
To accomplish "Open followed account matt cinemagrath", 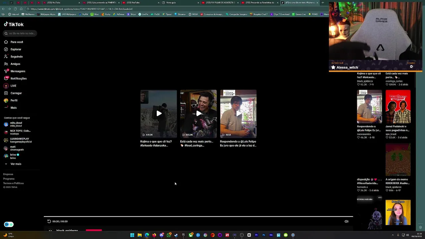I will pos(14,148).
